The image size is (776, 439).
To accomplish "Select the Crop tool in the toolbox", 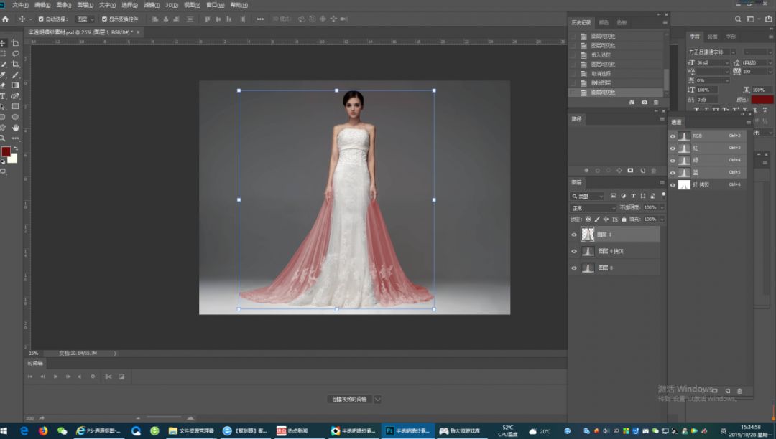I will click(15, 65).
